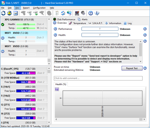This screenshot has width=150, height=128.
Task: Click the fourth grayed disk test toolbar icon
Action: tap(42, 13)
